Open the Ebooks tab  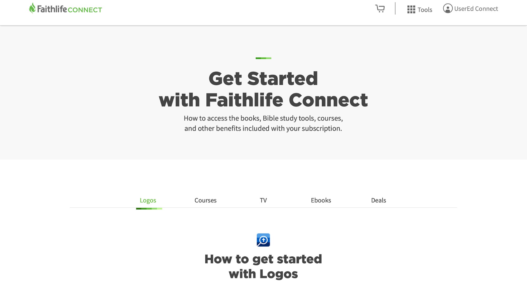pyautogui.click(x=321, y=200)
